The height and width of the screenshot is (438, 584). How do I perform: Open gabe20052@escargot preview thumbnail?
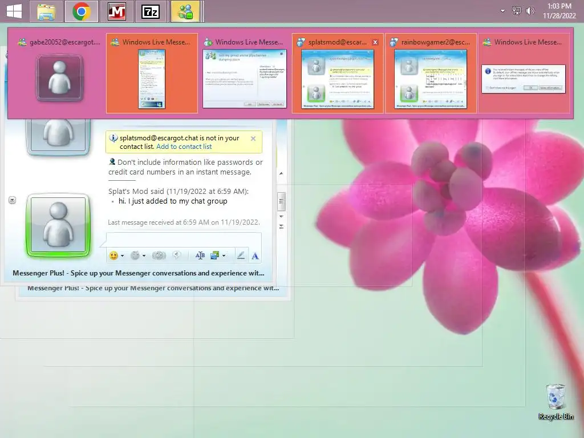59,74
